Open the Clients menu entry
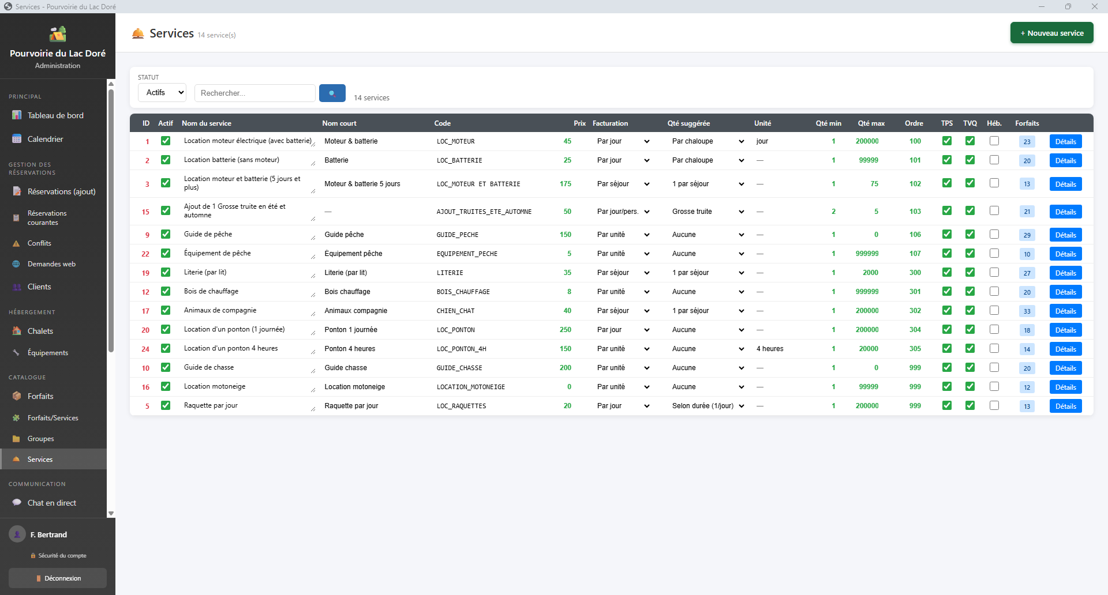 [53, 287]
